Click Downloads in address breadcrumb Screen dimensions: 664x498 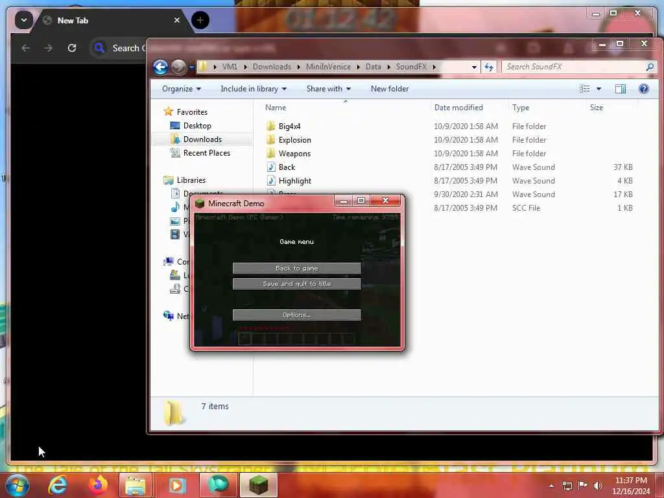(272, 67)
